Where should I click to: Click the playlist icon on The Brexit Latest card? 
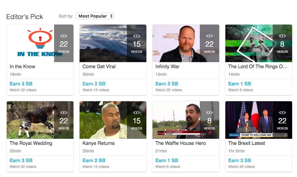282,112
